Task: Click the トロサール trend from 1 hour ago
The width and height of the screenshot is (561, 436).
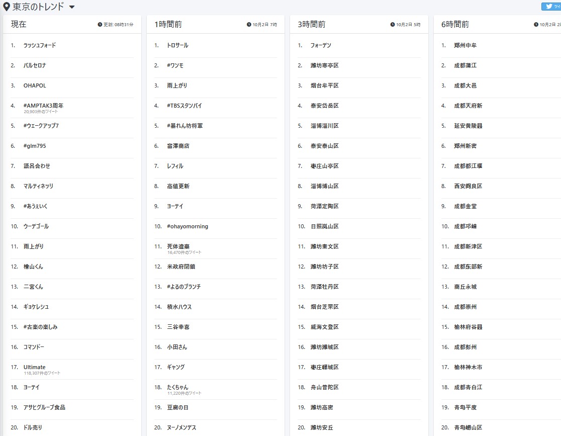Action: [x=177, y=45]
